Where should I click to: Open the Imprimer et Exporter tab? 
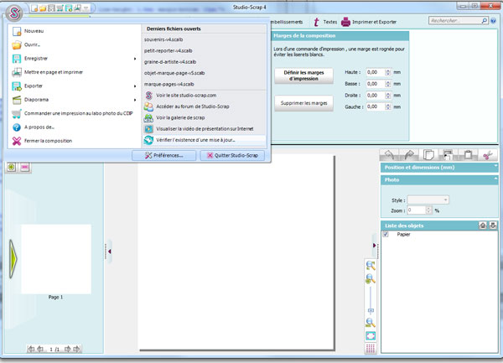[x=369, y=22]
